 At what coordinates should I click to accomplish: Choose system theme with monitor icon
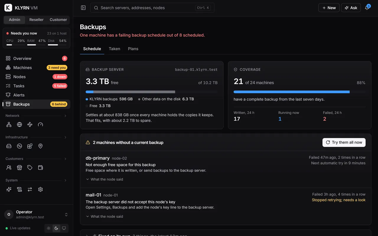[x=64, y=228]
